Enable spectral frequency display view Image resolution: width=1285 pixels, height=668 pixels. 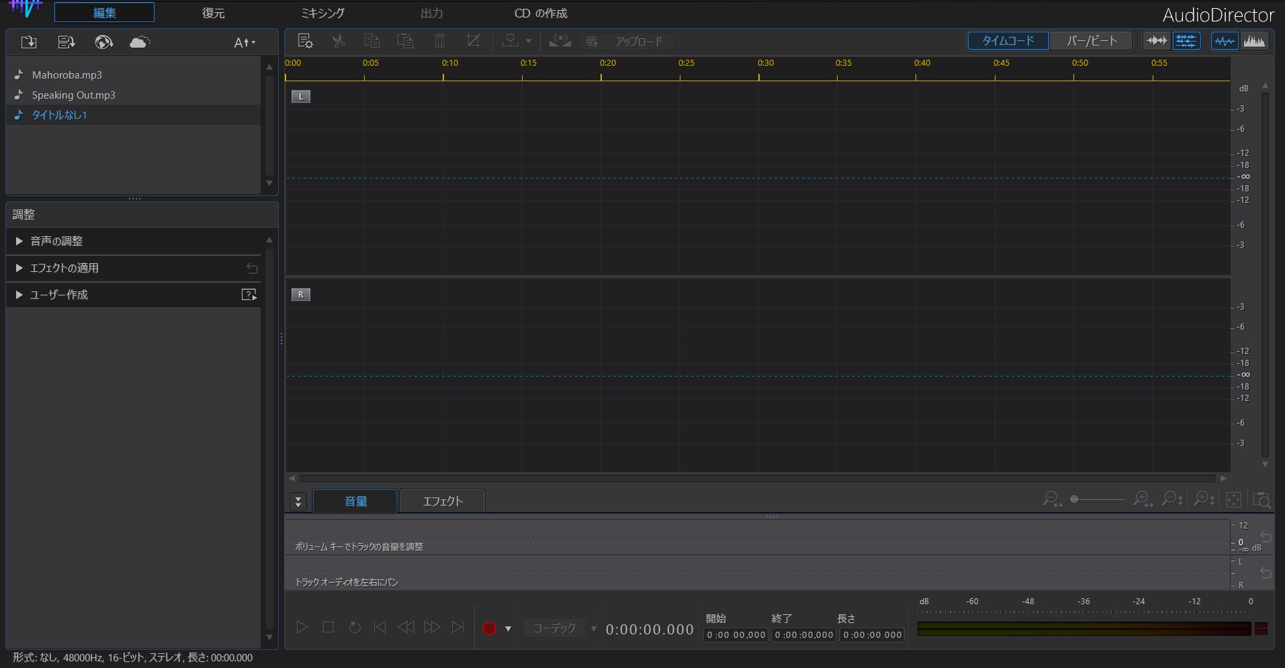[1254, 41]
